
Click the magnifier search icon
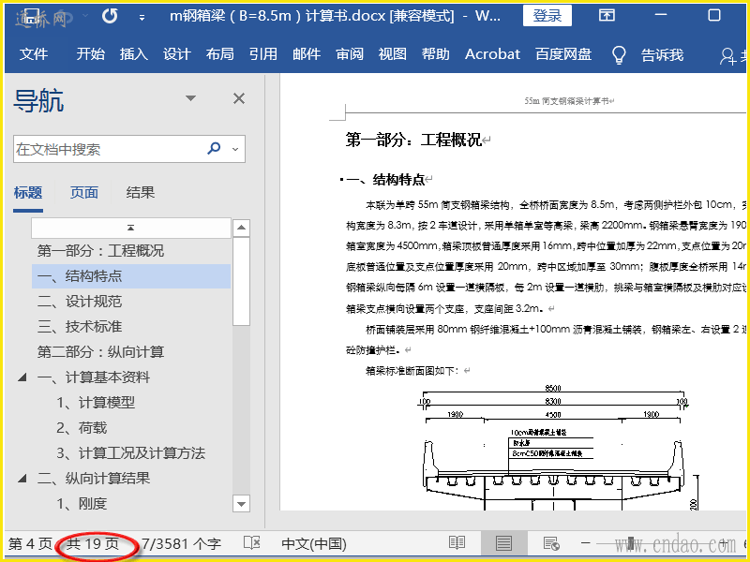(214, 148)
